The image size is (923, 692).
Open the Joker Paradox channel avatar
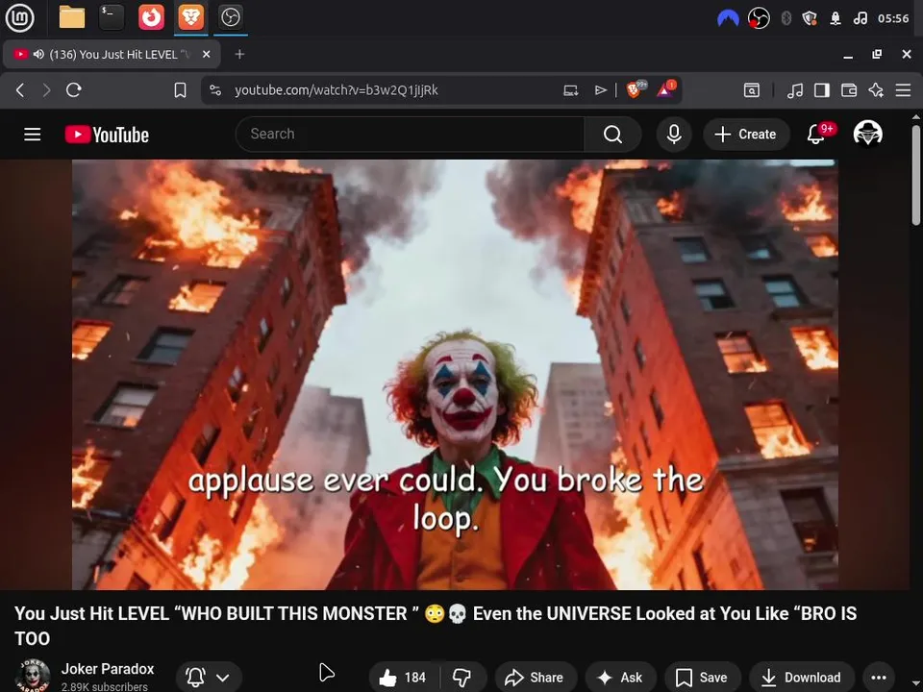pos(33,676)
